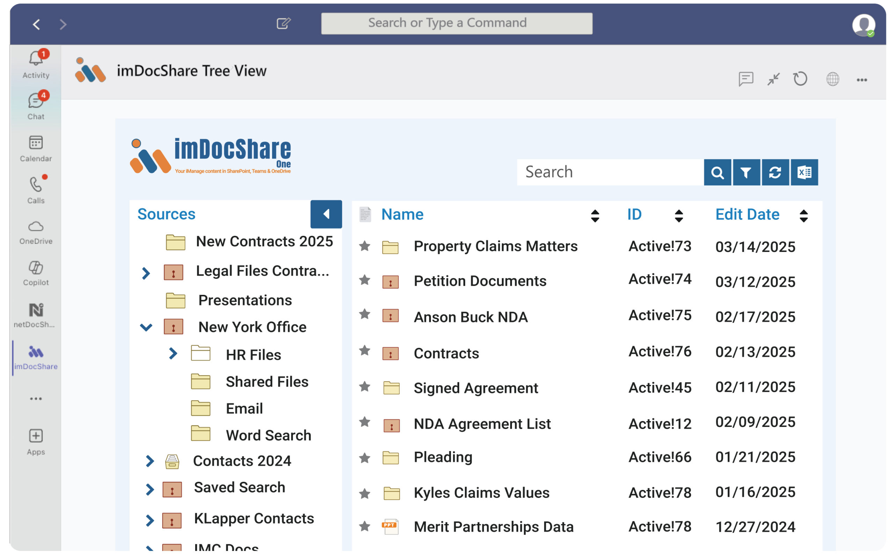Select New Contracts 2025 in Sources
Viewport: 894px width, 559px height.
coord(264,241)
